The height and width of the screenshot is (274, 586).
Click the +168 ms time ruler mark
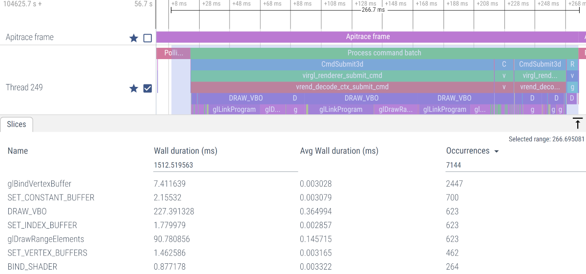426,3
